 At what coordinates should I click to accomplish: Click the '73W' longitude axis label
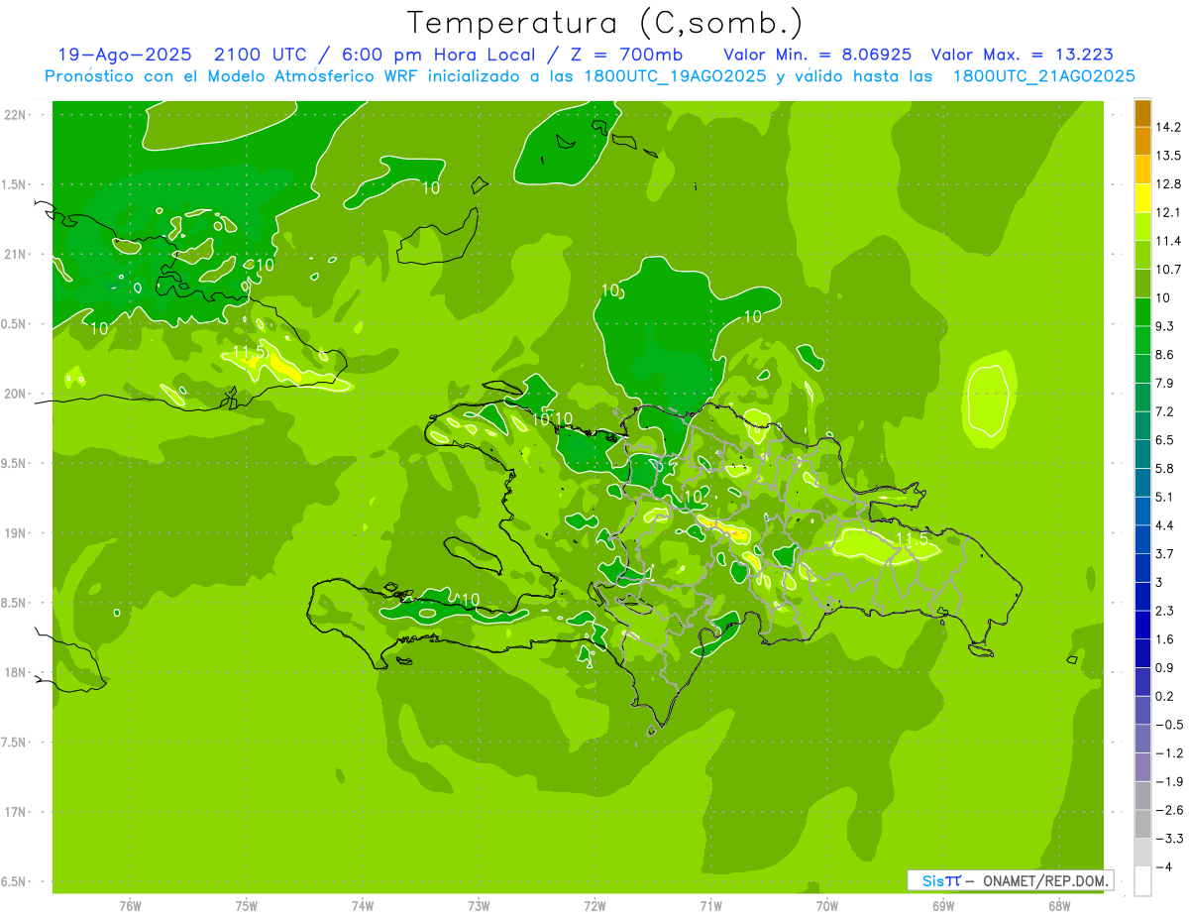(479, 906)
